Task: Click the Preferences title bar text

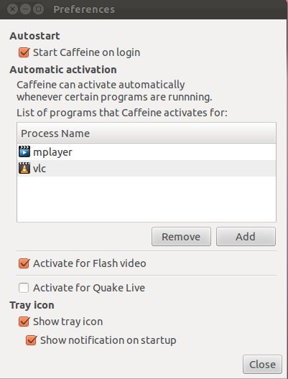Action: (x=84, y=9)
